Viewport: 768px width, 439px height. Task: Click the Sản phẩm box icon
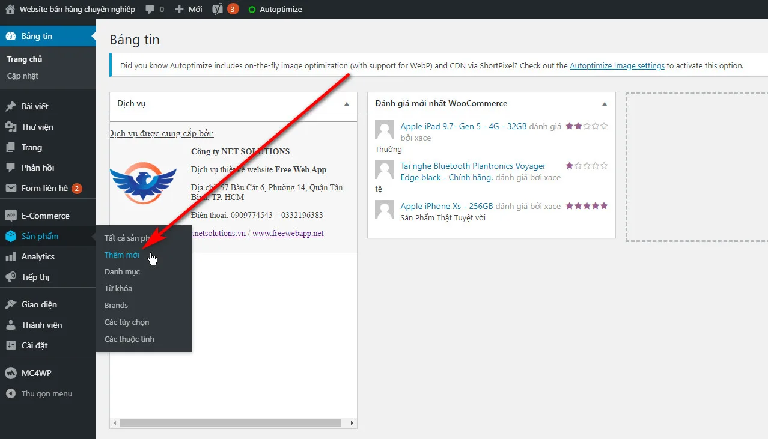tap(11, 236)
